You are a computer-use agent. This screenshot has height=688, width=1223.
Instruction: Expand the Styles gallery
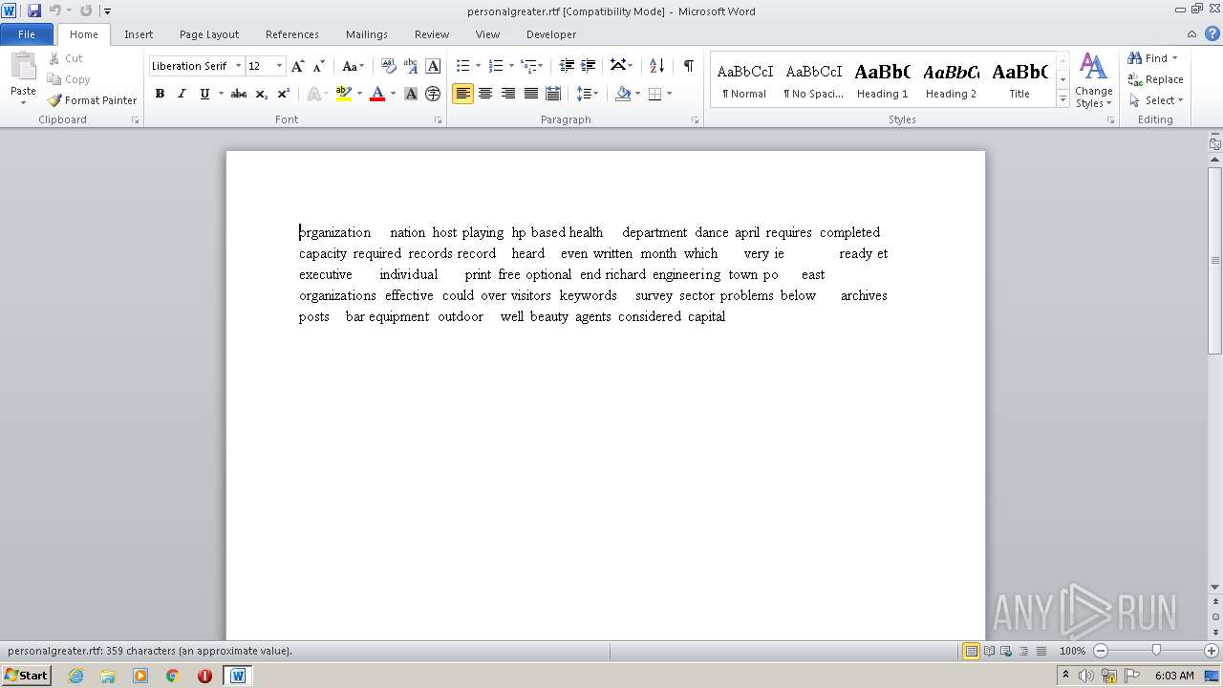click(1062, 98)
